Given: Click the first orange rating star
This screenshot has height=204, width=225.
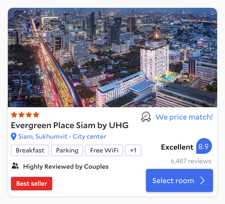Looking at the screenshot, I should point(14,115).
